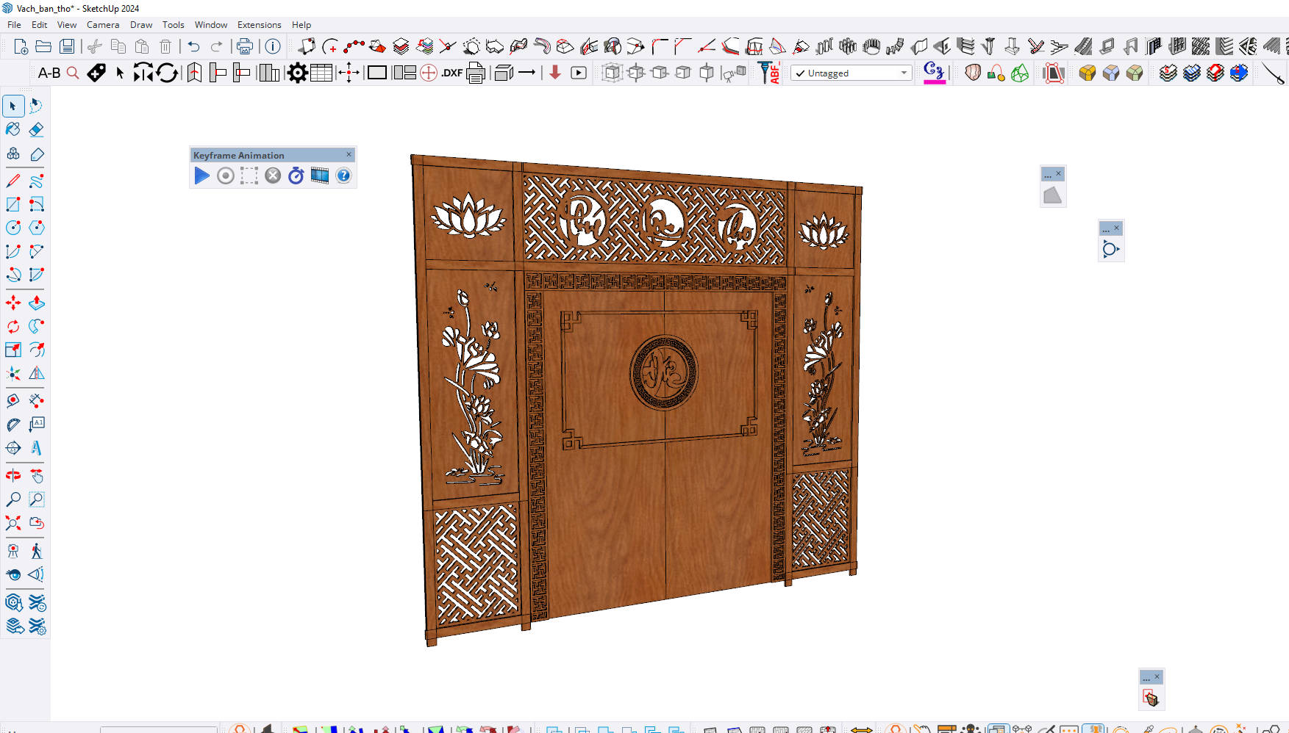Open the Camera menu
The image size is (1289, 733).
click(103, 25)
